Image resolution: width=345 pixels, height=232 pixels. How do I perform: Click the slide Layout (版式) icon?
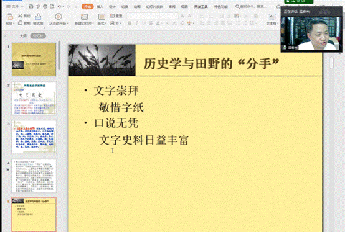click(102, 17)
